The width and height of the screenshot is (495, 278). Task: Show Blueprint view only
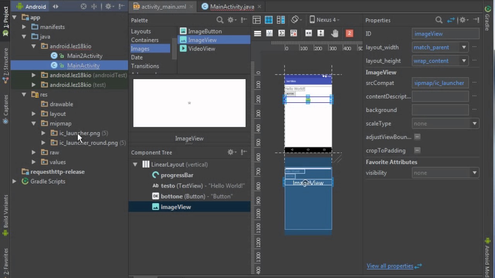point(269,20)
